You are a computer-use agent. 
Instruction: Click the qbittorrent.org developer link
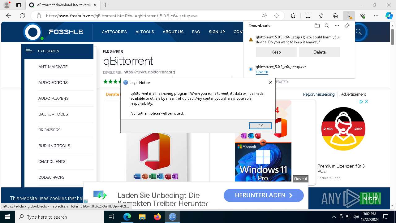pyautogui.click(x=149, y=72)
